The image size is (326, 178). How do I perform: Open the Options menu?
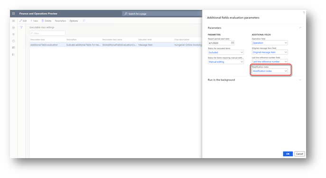(x=74, y=21)
